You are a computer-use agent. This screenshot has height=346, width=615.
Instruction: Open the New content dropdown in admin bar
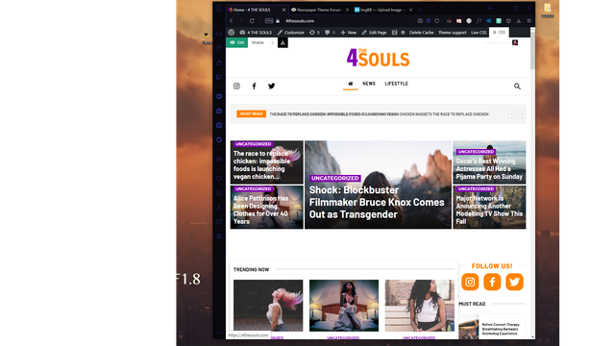coord(348,32)
